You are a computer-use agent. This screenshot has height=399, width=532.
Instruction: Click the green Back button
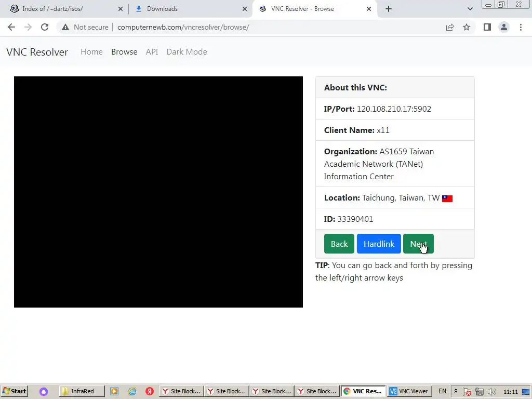[x=339, y=244]
